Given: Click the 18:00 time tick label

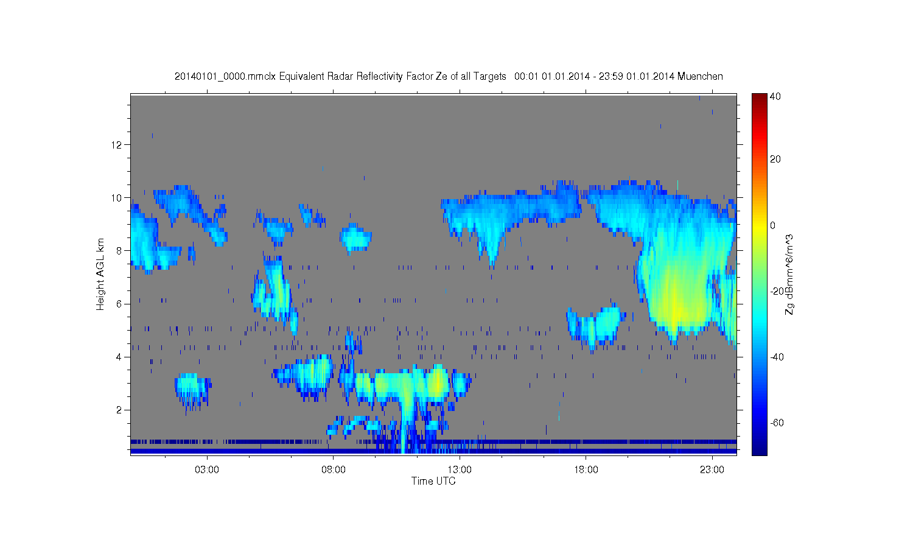Looking at the screenshot, I should point(586,470).
